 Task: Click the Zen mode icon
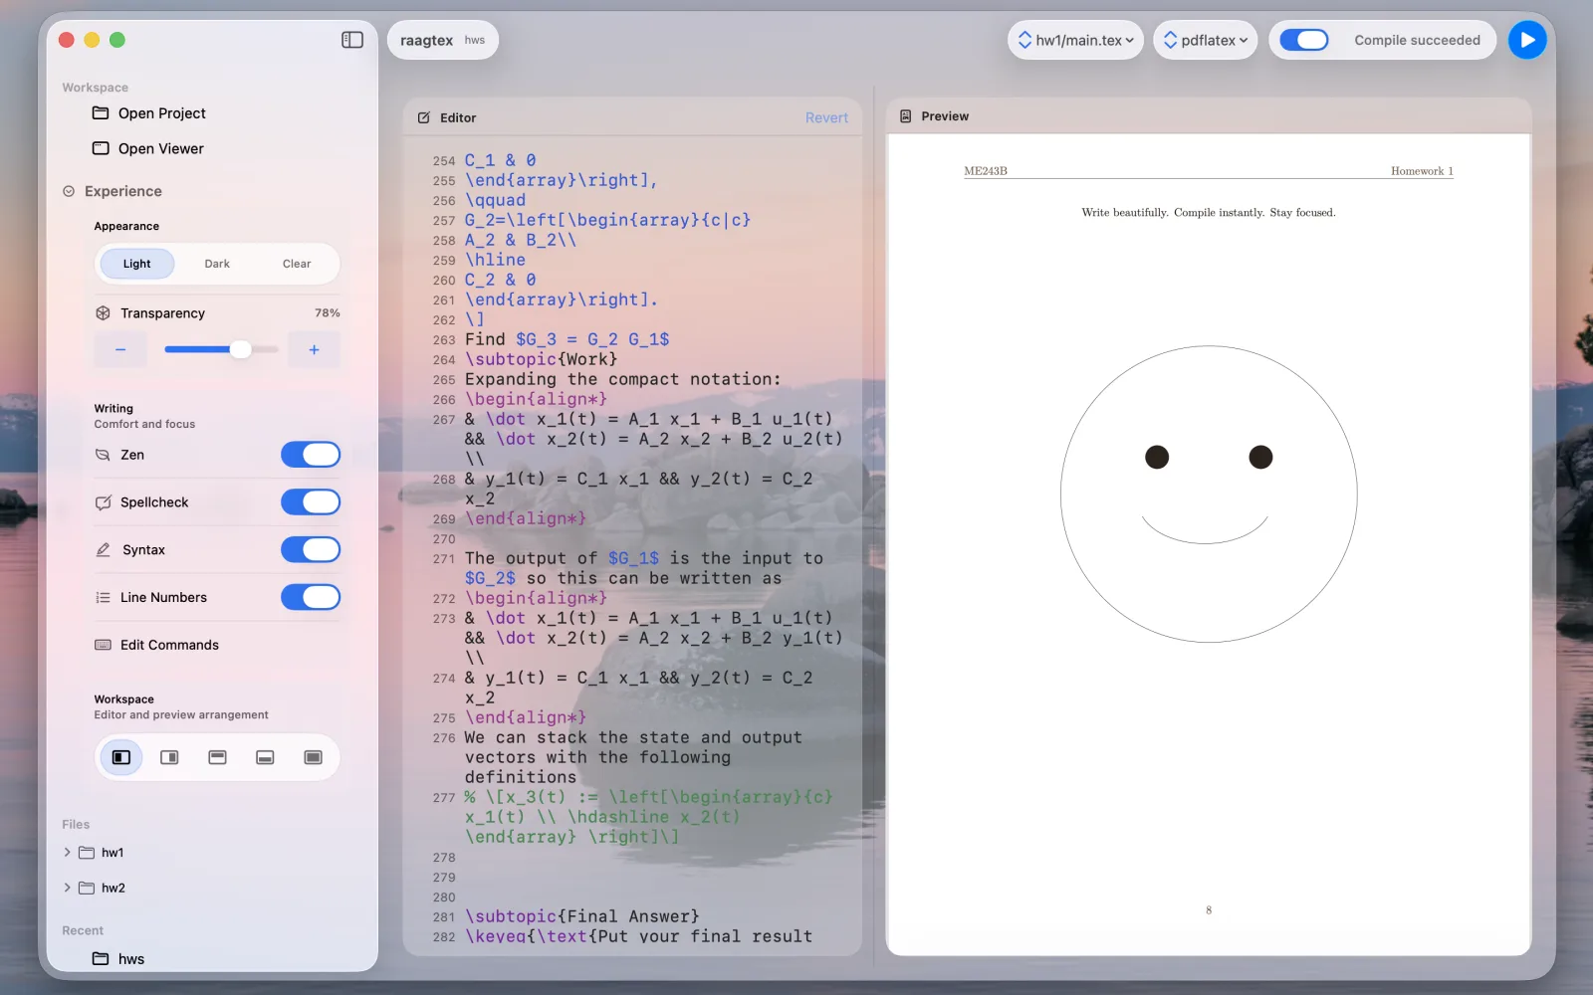point(103,455)
